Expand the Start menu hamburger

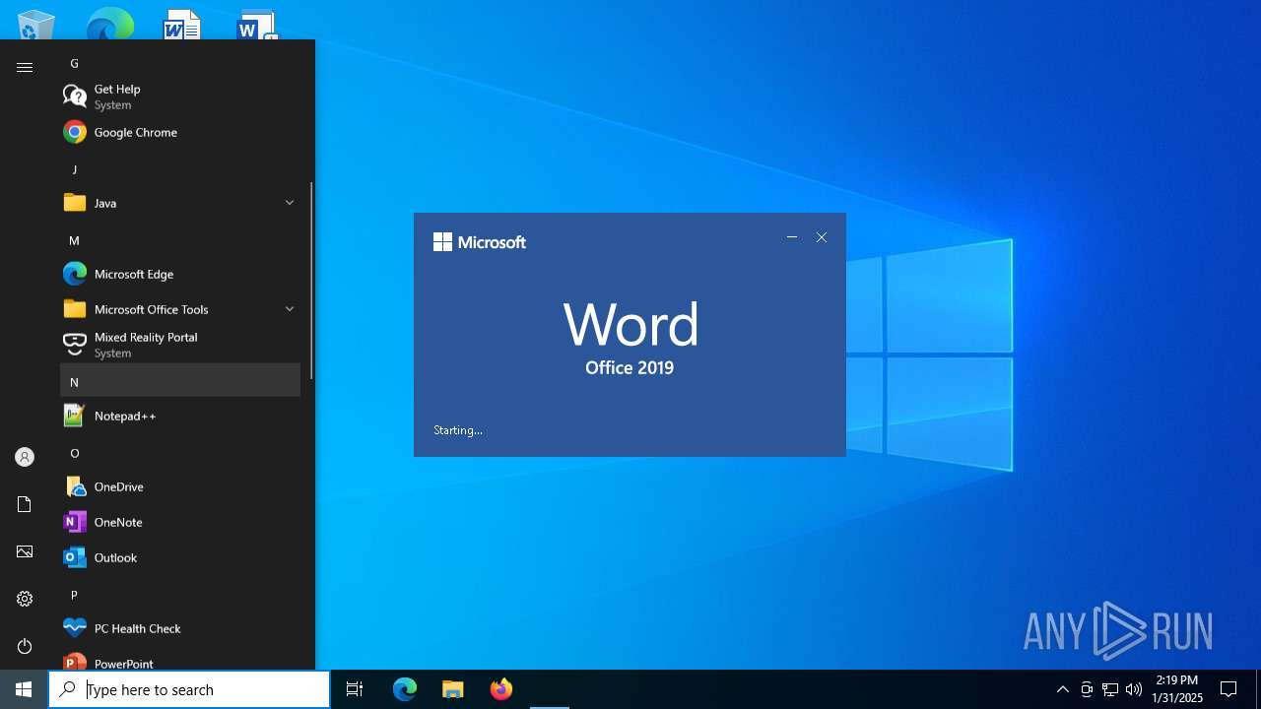pos(25,67)
